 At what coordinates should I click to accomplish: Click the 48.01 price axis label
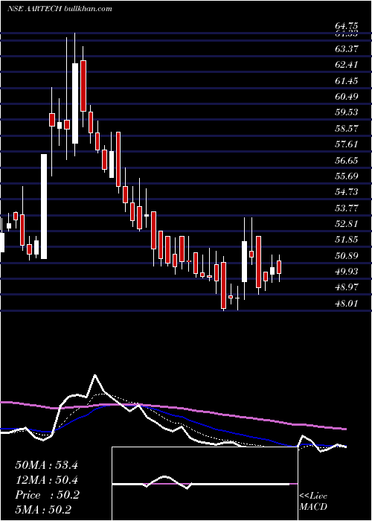pos(347,303)
